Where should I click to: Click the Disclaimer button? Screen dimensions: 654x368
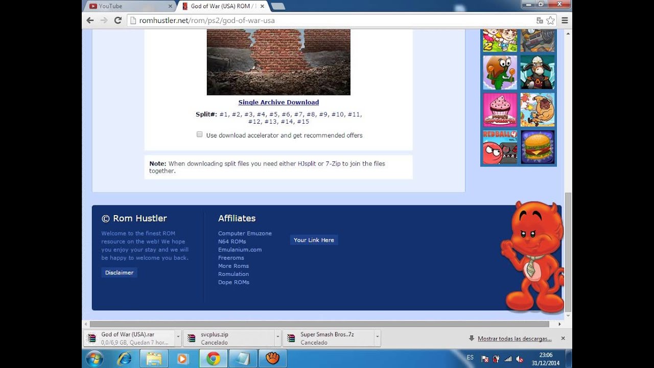(x=119, y=272)
